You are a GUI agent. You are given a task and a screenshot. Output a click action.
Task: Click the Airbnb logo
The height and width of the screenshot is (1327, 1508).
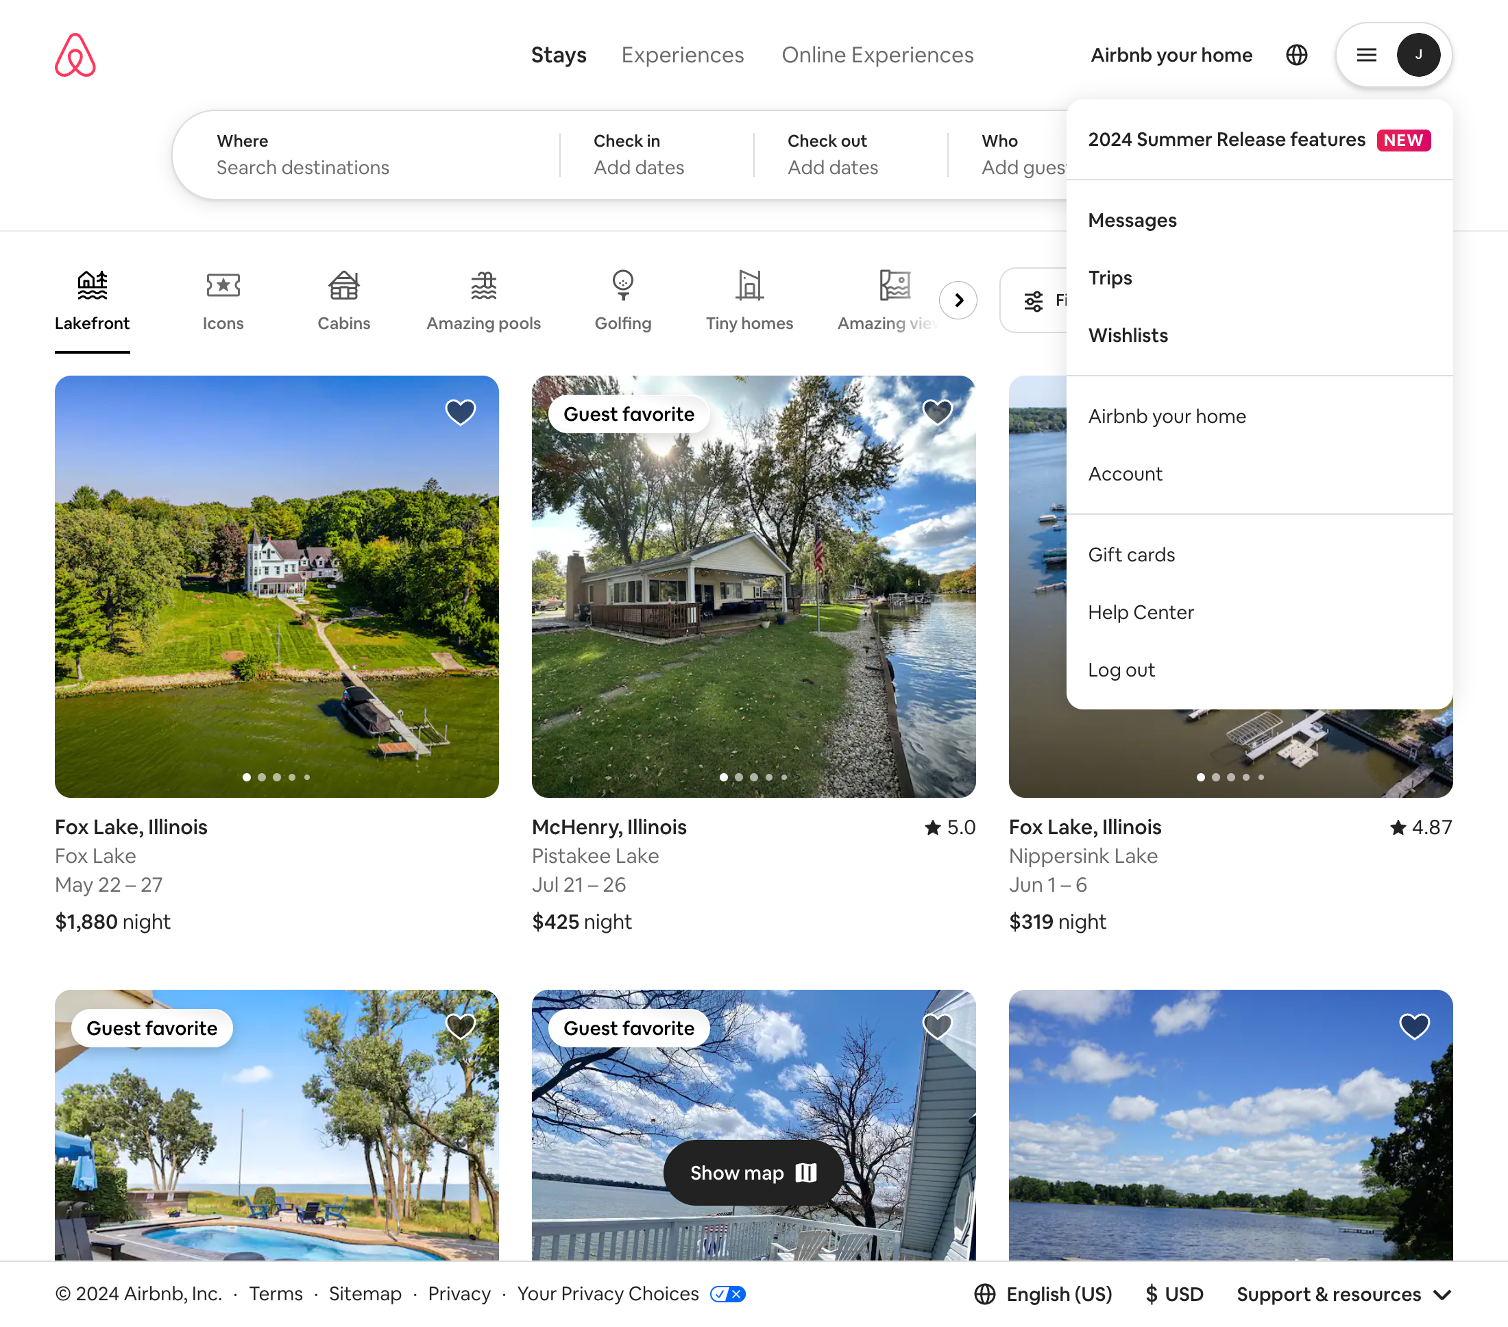click(x=75, y=56)
